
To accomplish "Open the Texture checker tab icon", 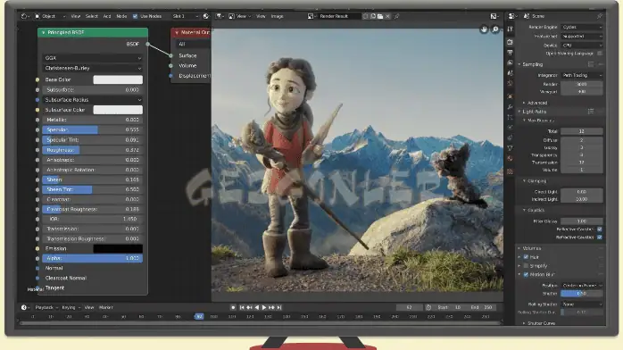I will (511, 171).
